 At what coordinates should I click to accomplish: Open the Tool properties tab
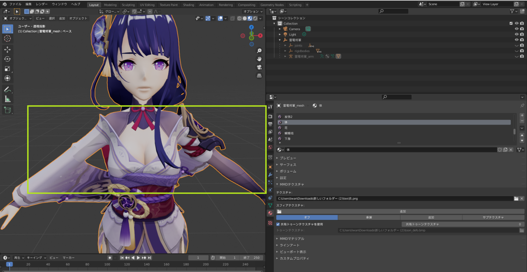(x=270, y=107)
